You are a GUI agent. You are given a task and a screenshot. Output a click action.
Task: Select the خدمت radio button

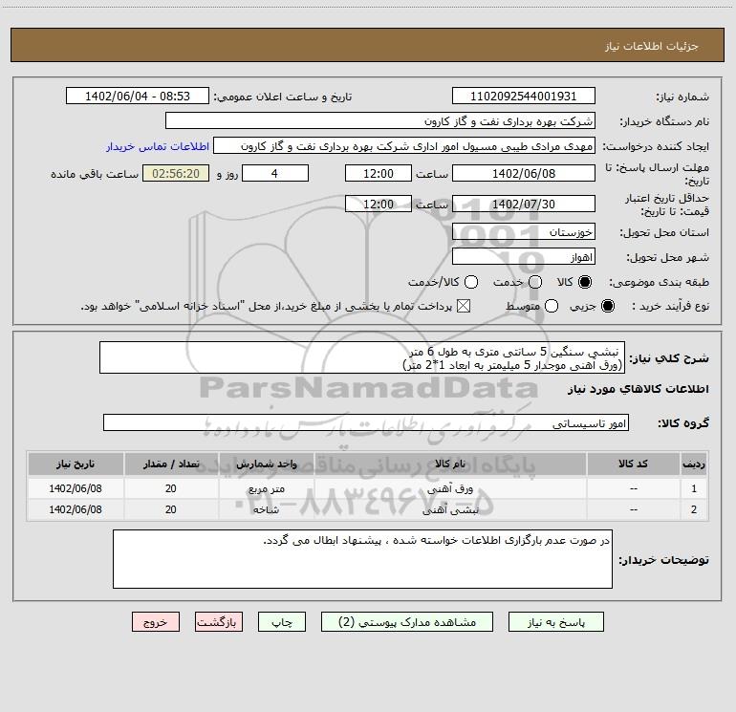535,282
